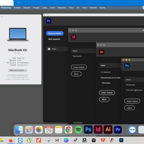Screen dimensions: 144x144
Task: Click the Ps logo in Photoshop window
Action: click(127, 66)
